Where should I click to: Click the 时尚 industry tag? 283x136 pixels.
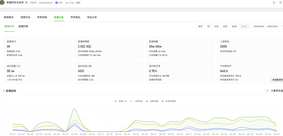[78, 3]
